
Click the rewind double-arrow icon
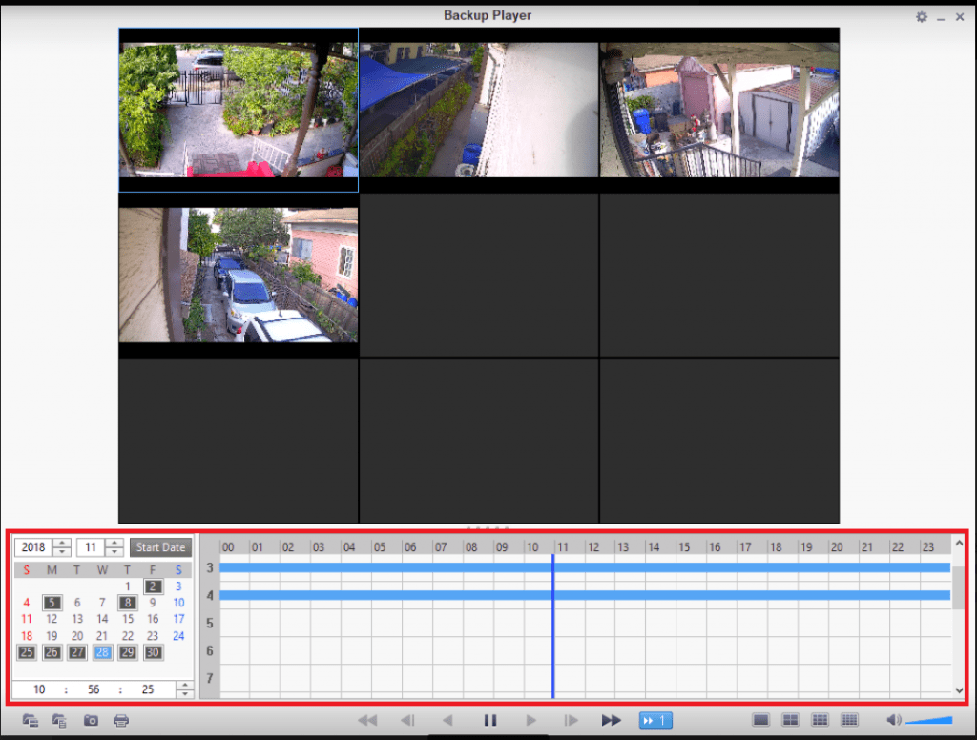point(367,720)
